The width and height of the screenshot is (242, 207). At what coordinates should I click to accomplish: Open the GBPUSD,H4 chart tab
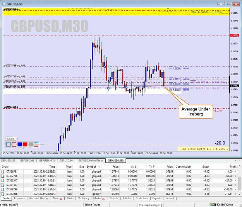point(67,161)
